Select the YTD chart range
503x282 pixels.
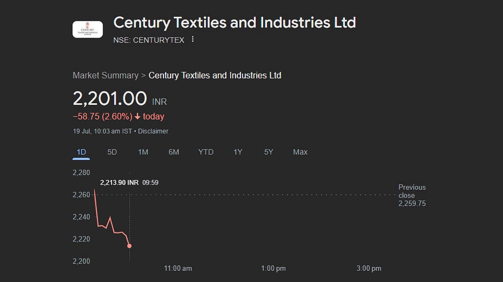click(x=206, y=152)
